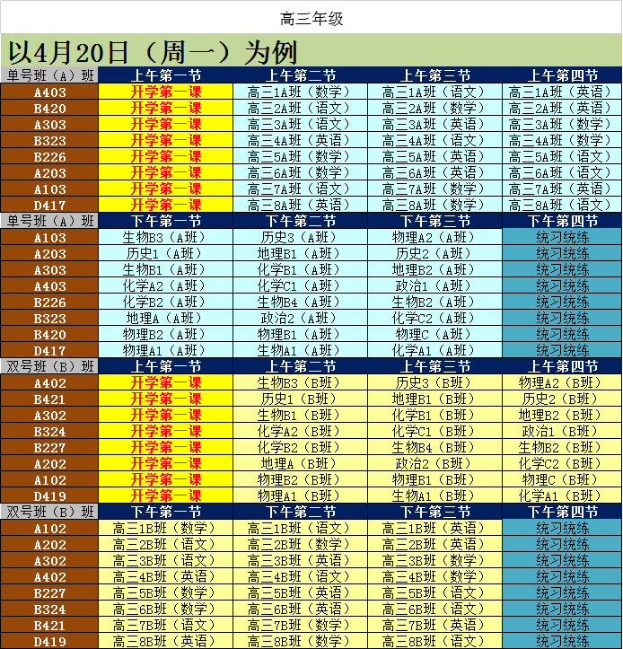Click cell 政治2（B班）
This screenshot has width=623, height=649.
click(435, 463)
